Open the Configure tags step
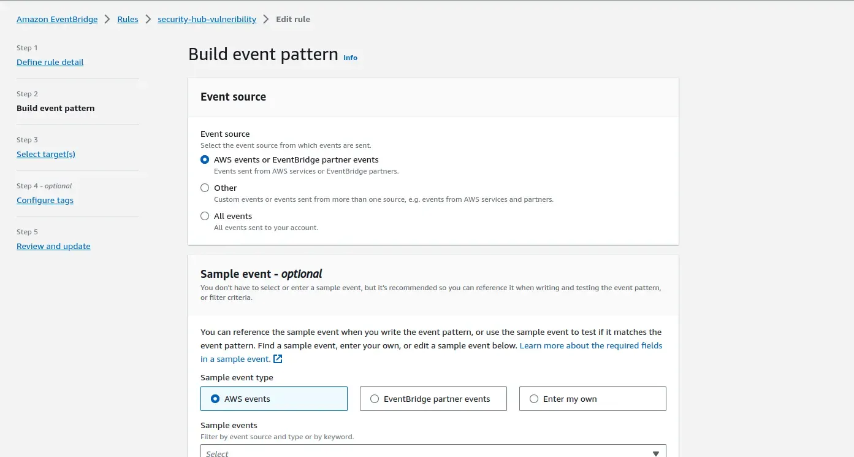Viewport: 854px width, 457px height. click(x=45, y=200)
